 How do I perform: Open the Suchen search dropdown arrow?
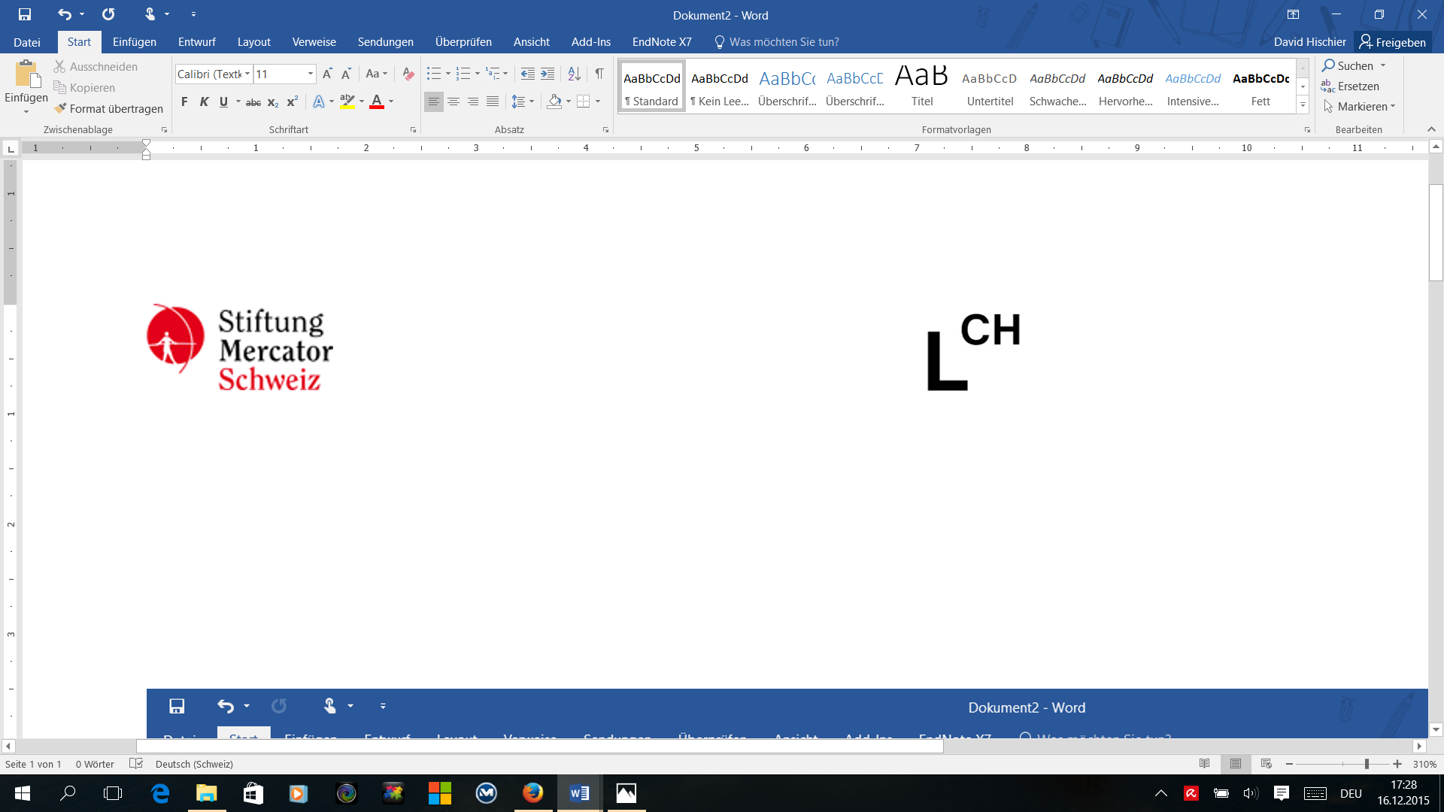click(x=1383, y=66)
